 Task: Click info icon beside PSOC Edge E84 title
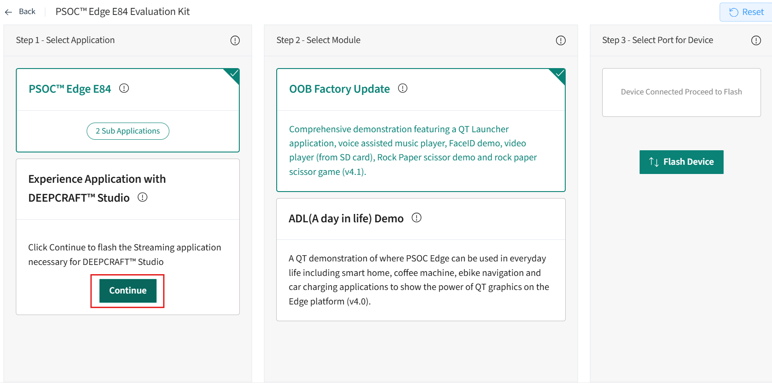point(124,88)
